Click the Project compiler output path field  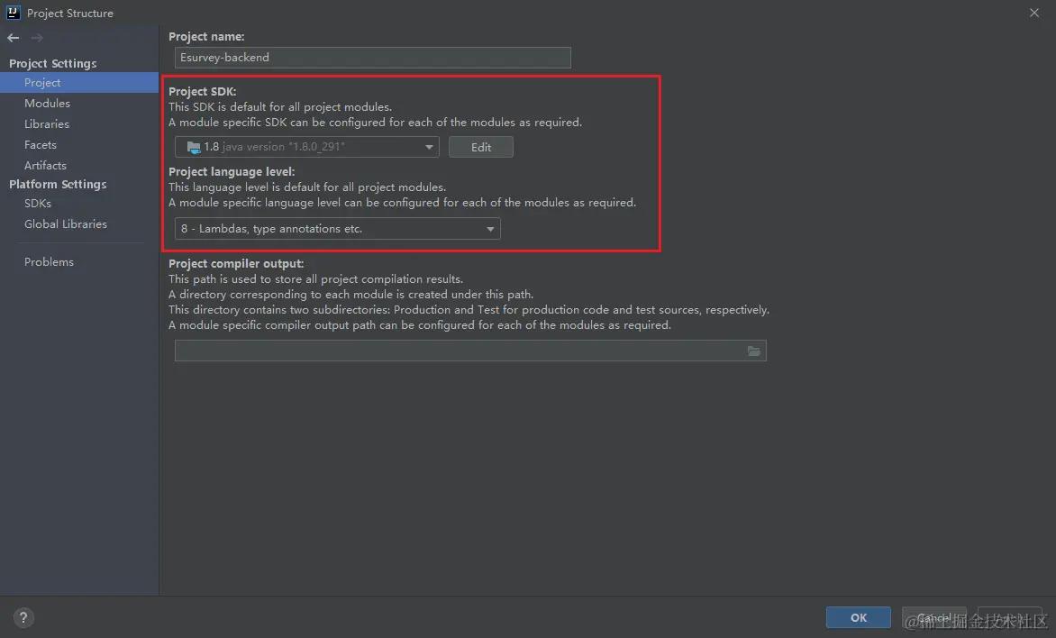(470, 351)
